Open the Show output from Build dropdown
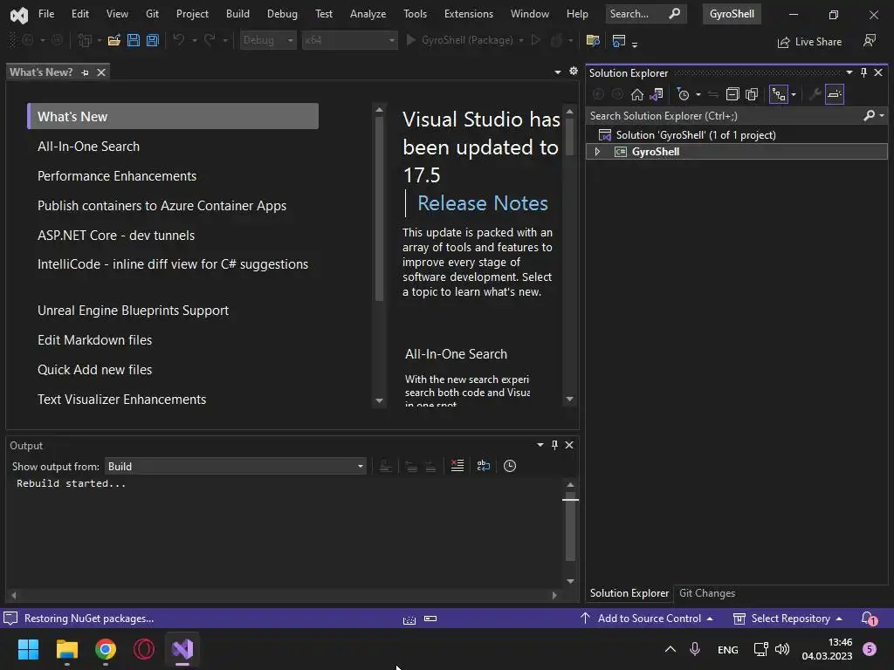 pyautogui.click(x=236, y=467)
